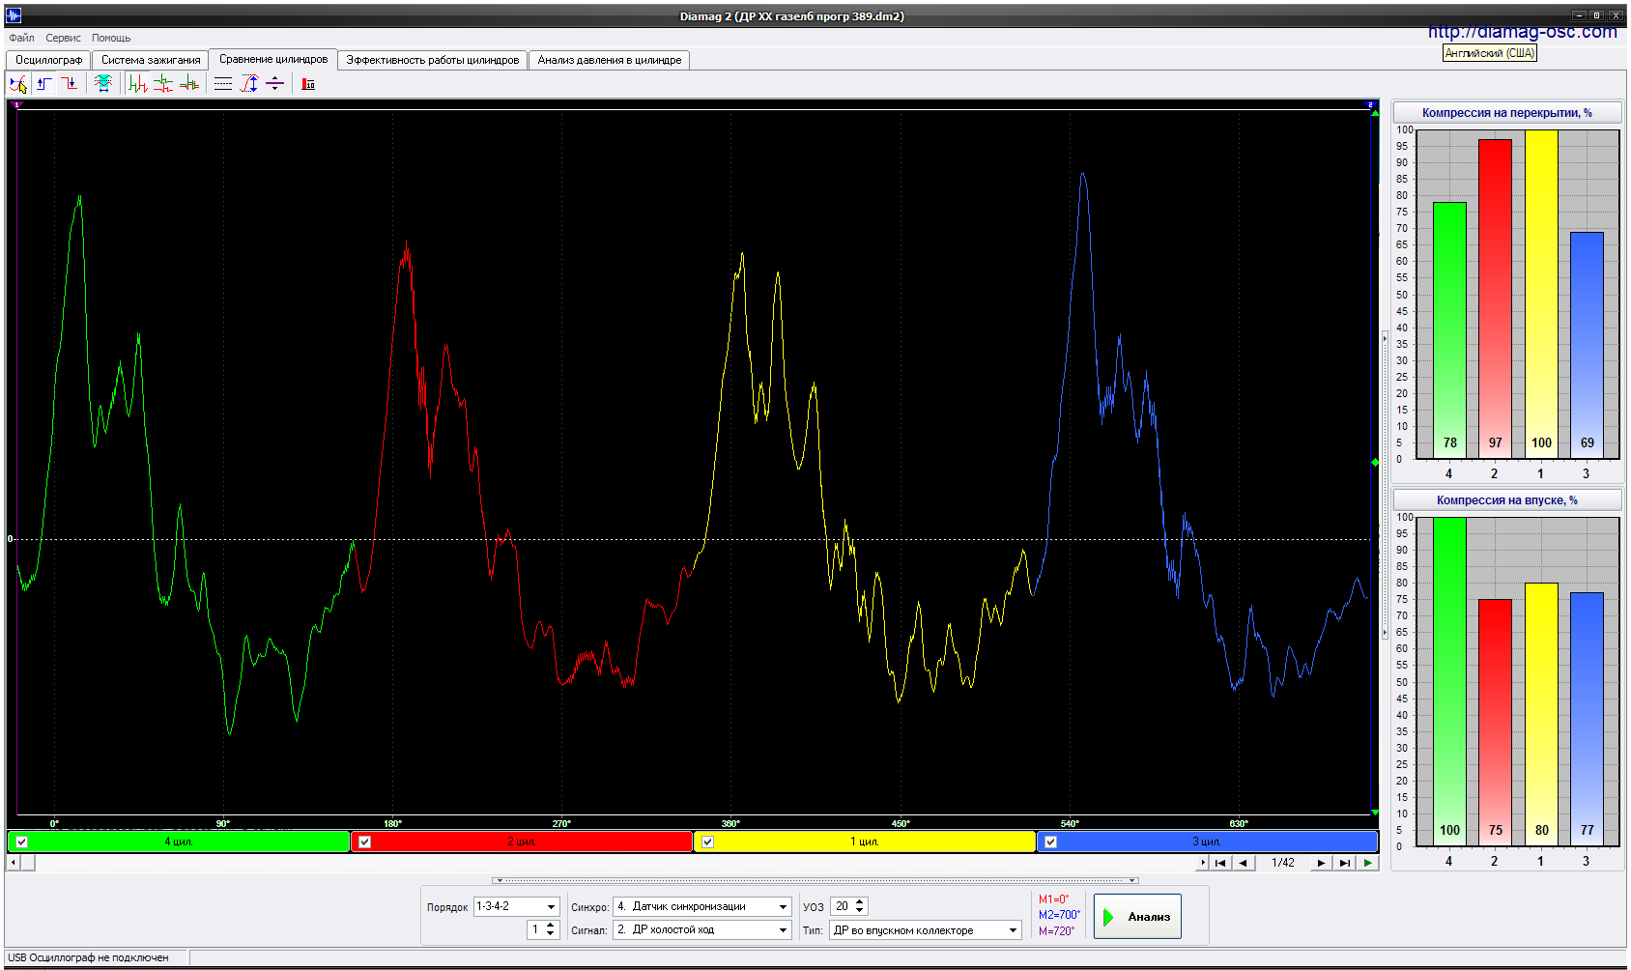Open Анализ давления в цилиндре tab
This screenshot has height=970, width=1631.
pos(610,60)
